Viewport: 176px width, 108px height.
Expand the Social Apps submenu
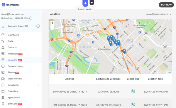(x=38, y=85)
